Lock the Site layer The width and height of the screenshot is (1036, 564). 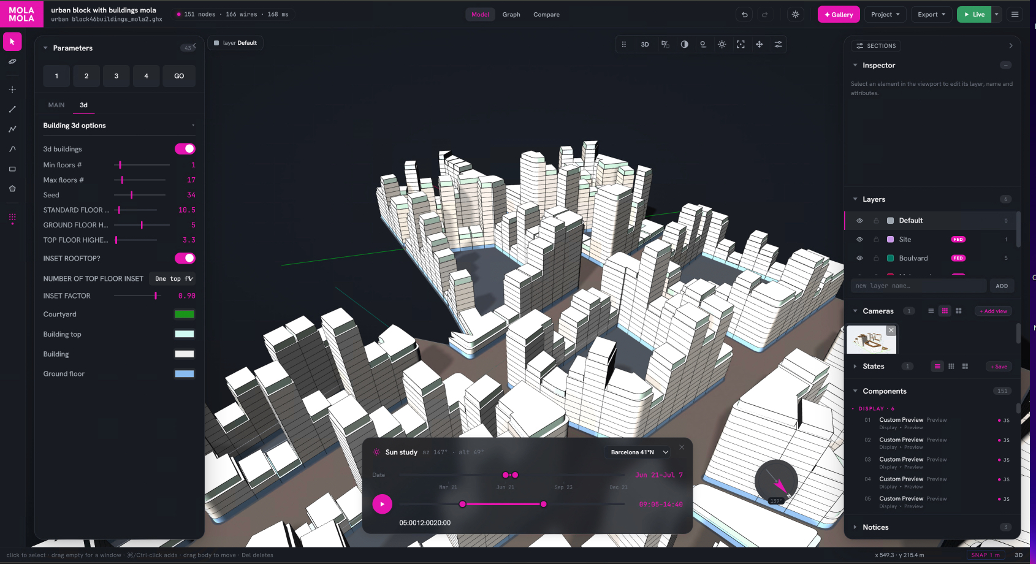[876, 240]
